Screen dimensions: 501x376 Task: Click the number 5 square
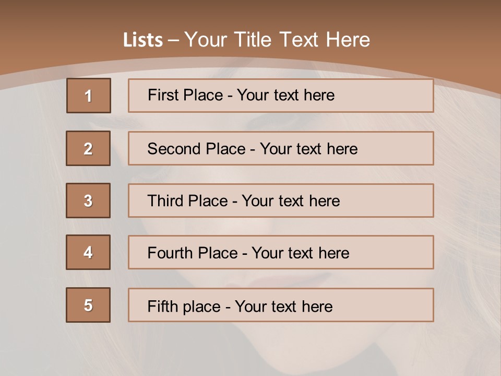(88, 305)
